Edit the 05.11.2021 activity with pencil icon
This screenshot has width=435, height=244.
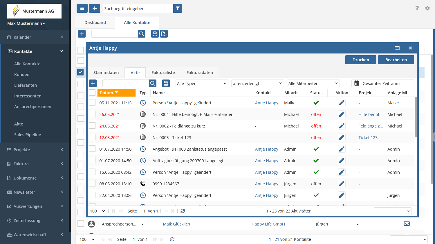[x=342, y=103]
